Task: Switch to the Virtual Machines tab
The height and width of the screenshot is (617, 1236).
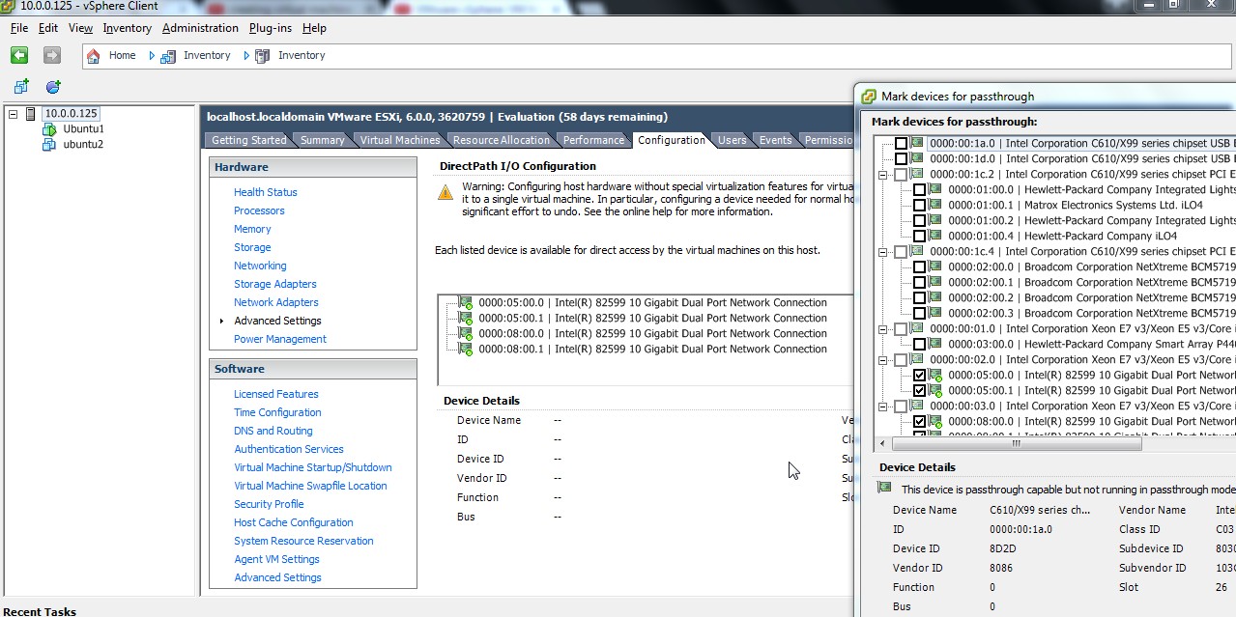Action: coord(400,140)
